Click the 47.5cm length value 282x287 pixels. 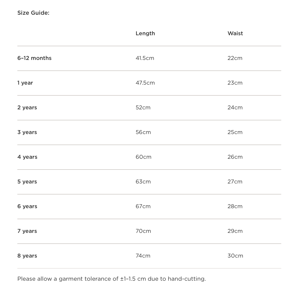pyautogui.click(x=145, y=83)
